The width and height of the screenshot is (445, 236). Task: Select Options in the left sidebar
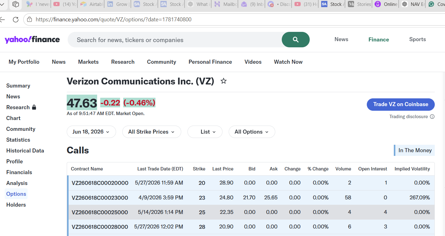point(16,194)
